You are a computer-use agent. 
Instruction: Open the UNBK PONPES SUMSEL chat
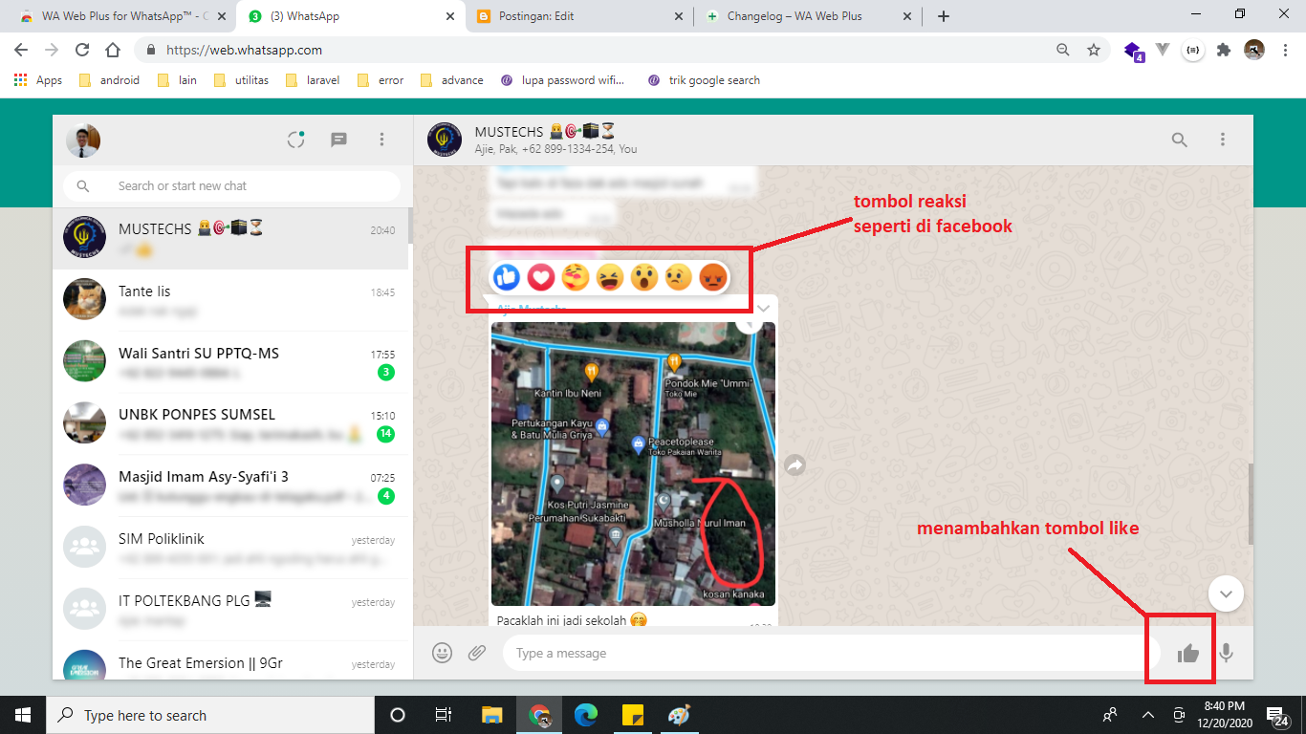point(230,422)
